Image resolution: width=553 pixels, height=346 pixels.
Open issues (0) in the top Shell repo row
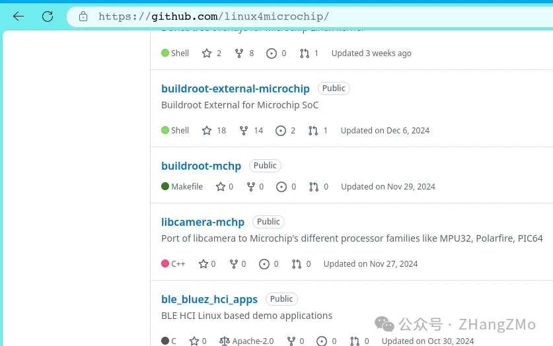[276, 53]
